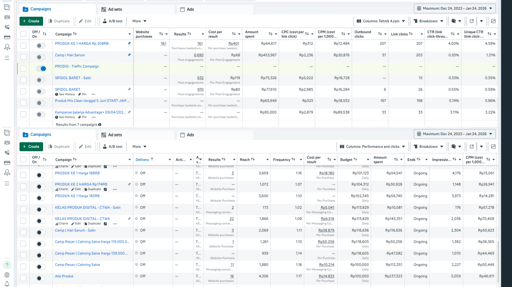Click the Dec 24, 2022 – Jan 24, 2026 date selector
This screenshot has width=512, height=287.
click(454, 8)
